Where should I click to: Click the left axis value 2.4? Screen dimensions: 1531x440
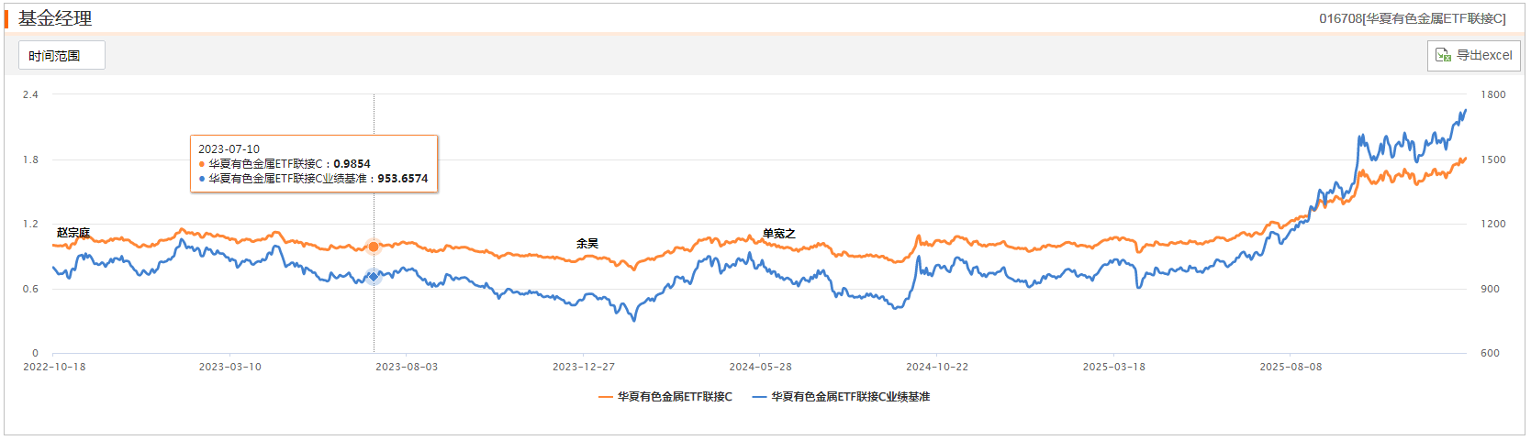click(x=30, y=94)
